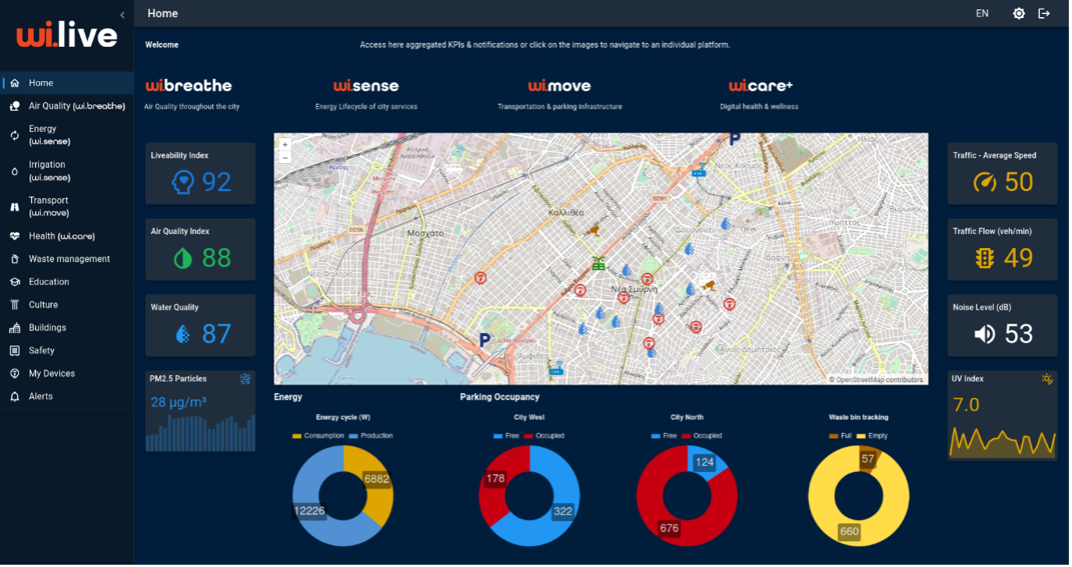Click the Noise Level speaker icon
The width and height of the screenshot is (1072, 567).
pos(985,334)
